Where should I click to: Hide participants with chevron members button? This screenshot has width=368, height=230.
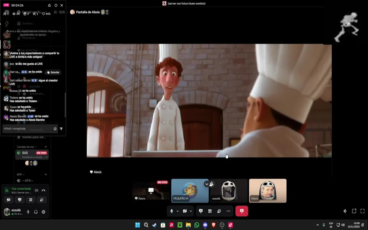(x=209, y=184)
